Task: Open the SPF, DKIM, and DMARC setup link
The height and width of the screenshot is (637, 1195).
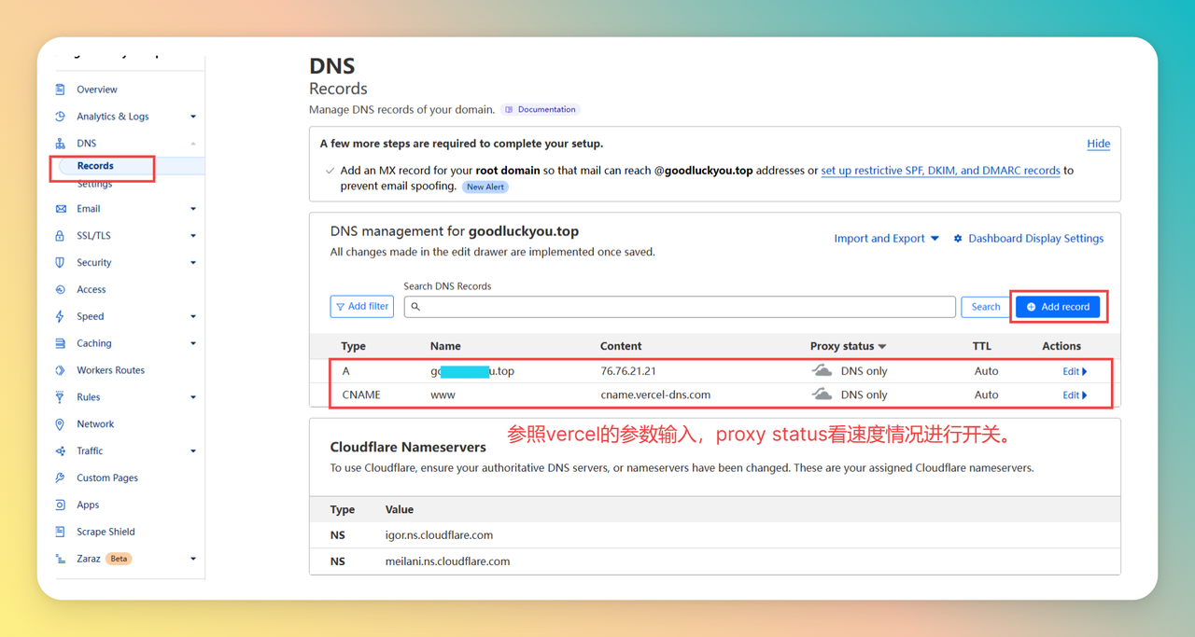Action: tap(940, 171)
